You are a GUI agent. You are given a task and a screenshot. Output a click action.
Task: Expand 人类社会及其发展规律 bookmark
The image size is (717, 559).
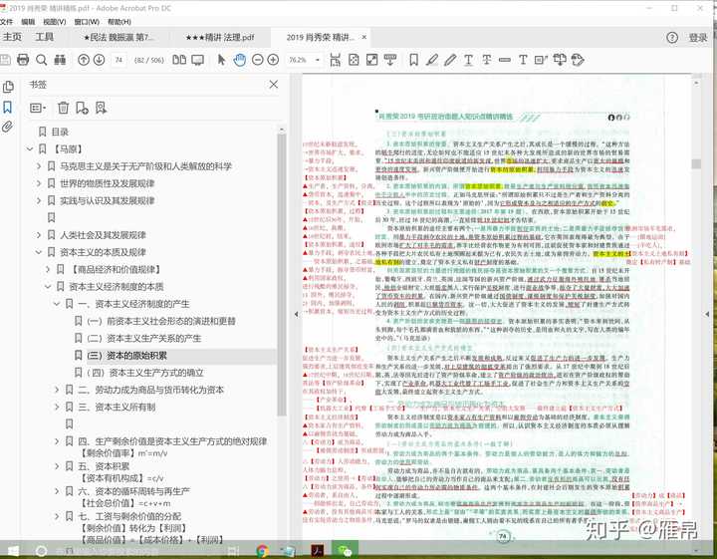(x=39, y=235)
